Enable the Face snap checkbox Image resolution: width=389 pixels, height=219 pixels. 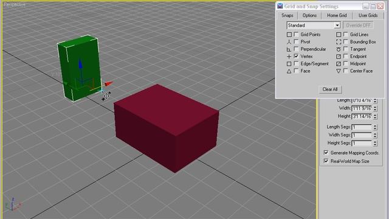(296, 71)
